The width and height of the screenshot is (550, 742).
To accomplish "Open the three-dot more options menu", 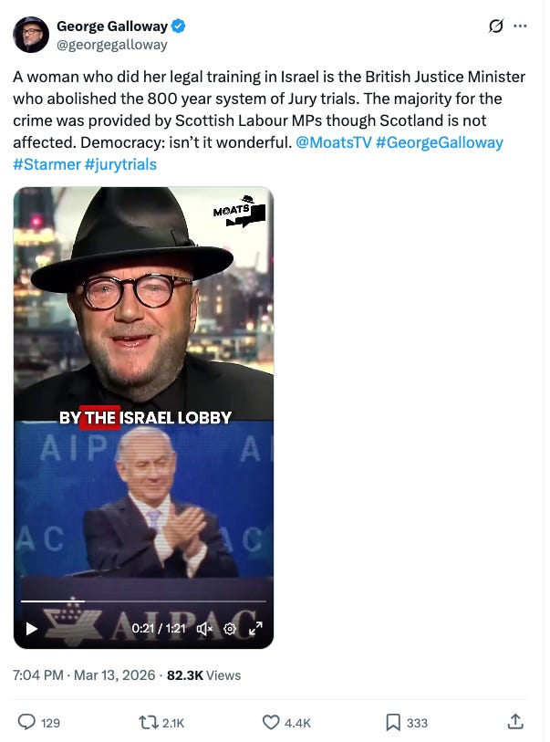I will 520,26.
